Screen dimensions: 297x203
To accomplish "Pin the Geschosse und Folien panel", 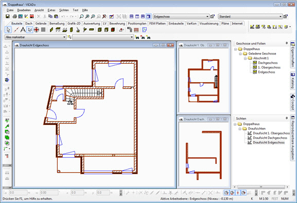I will [287, 43].
